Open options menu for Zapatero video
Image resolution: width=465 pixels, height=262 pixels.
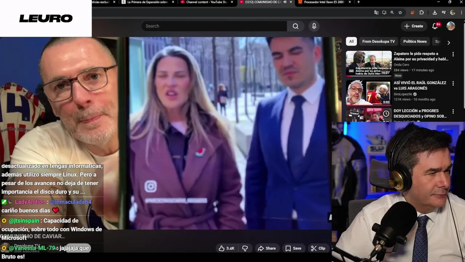(x=453, y=54)
